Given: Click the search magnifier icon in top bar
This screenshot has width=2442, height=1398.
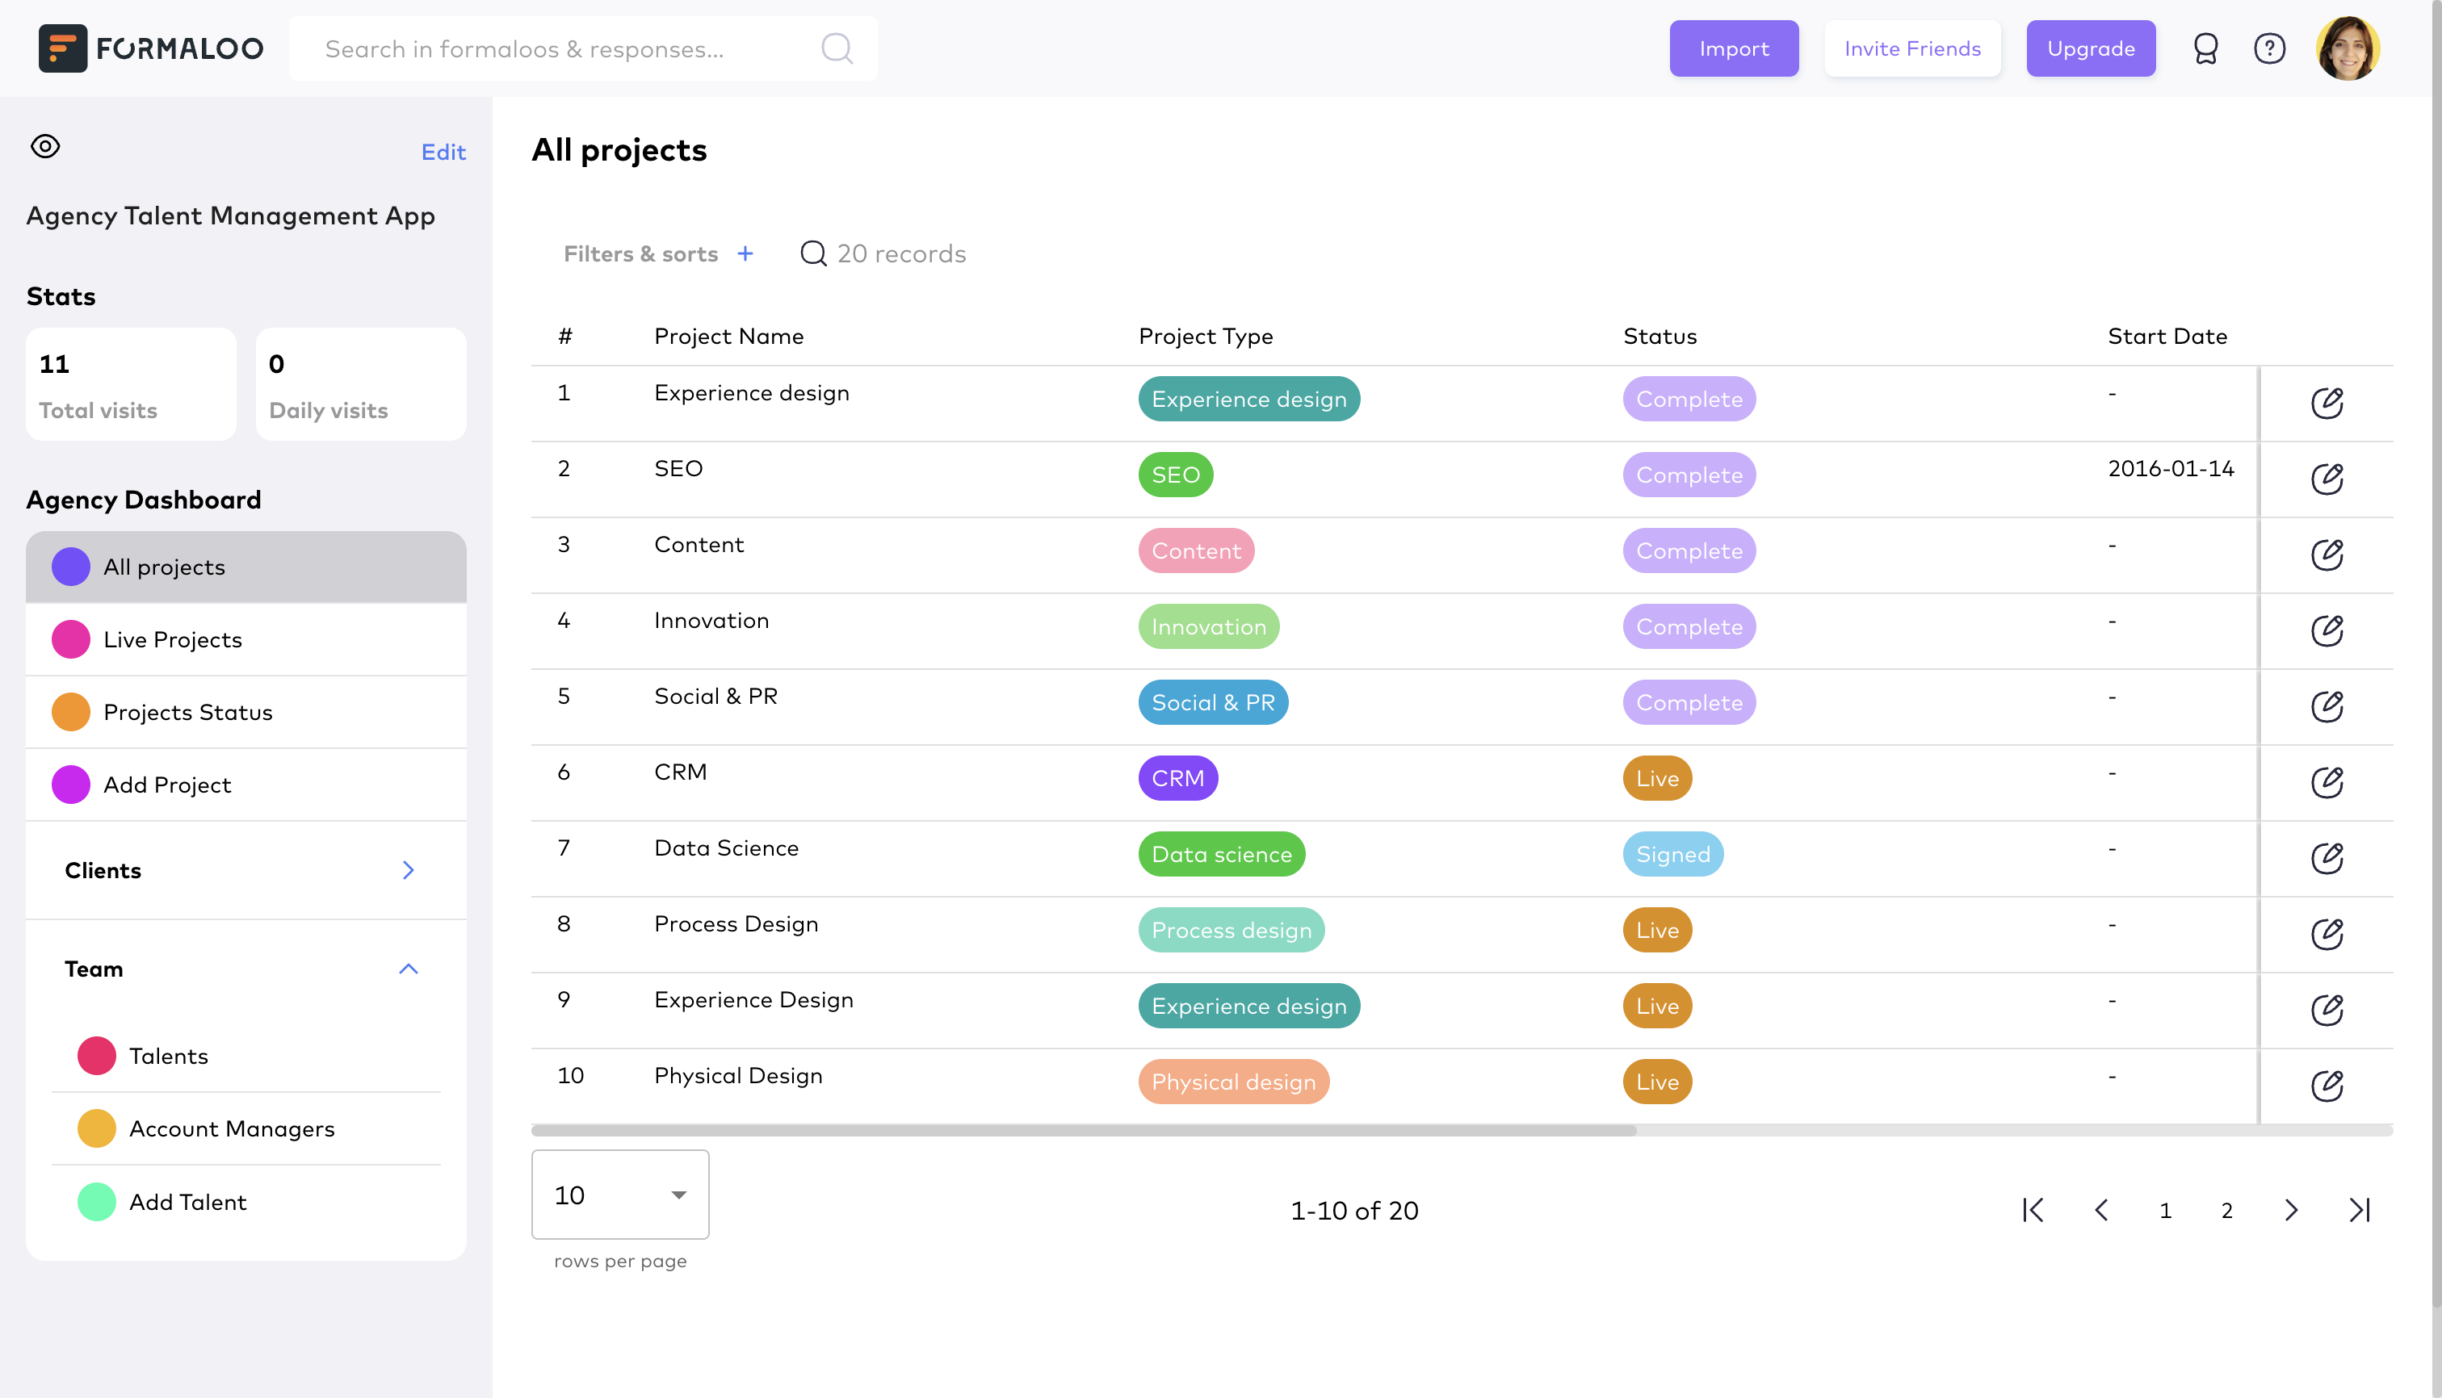Looking at the screenshot, I should click(x=837, y=48).
